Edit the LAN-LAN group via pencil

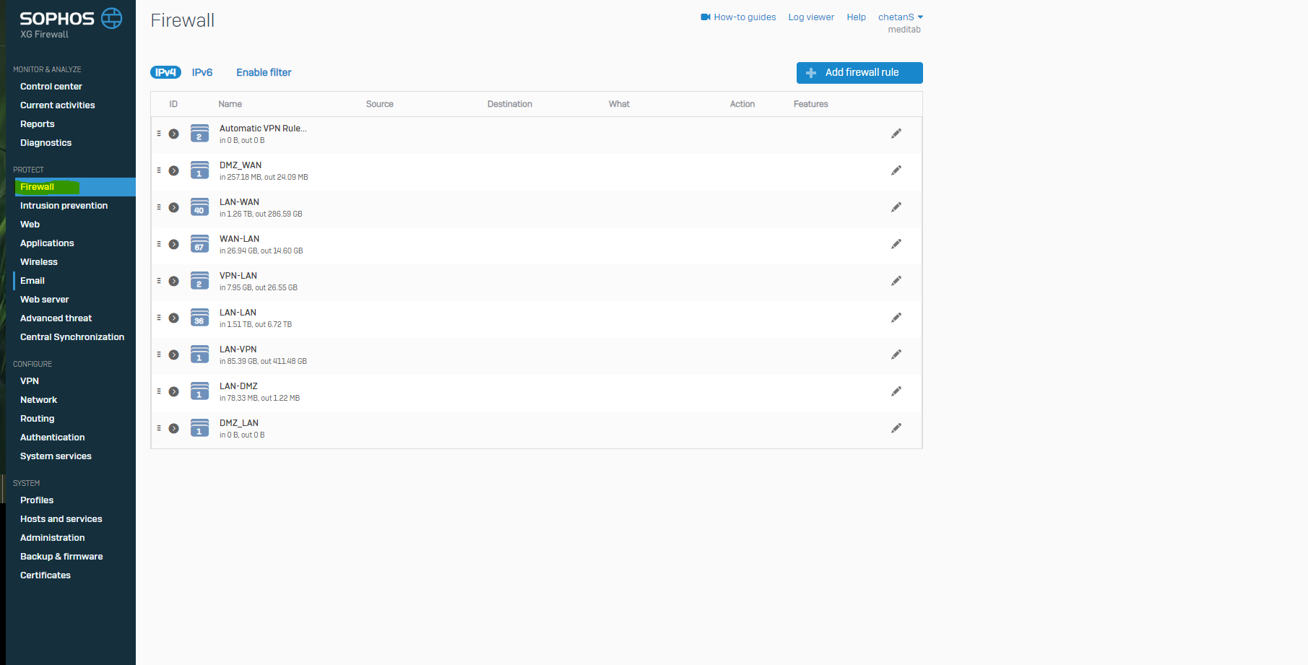(x=896, y=318)
